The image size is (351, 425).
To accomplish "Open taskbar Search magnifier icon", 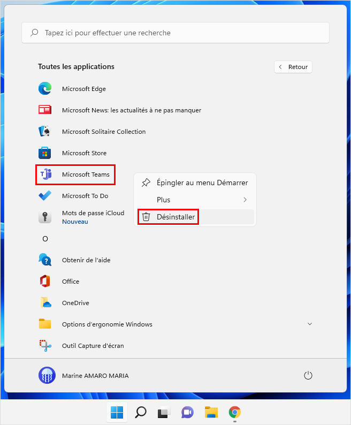I will (x=141, y=412).
